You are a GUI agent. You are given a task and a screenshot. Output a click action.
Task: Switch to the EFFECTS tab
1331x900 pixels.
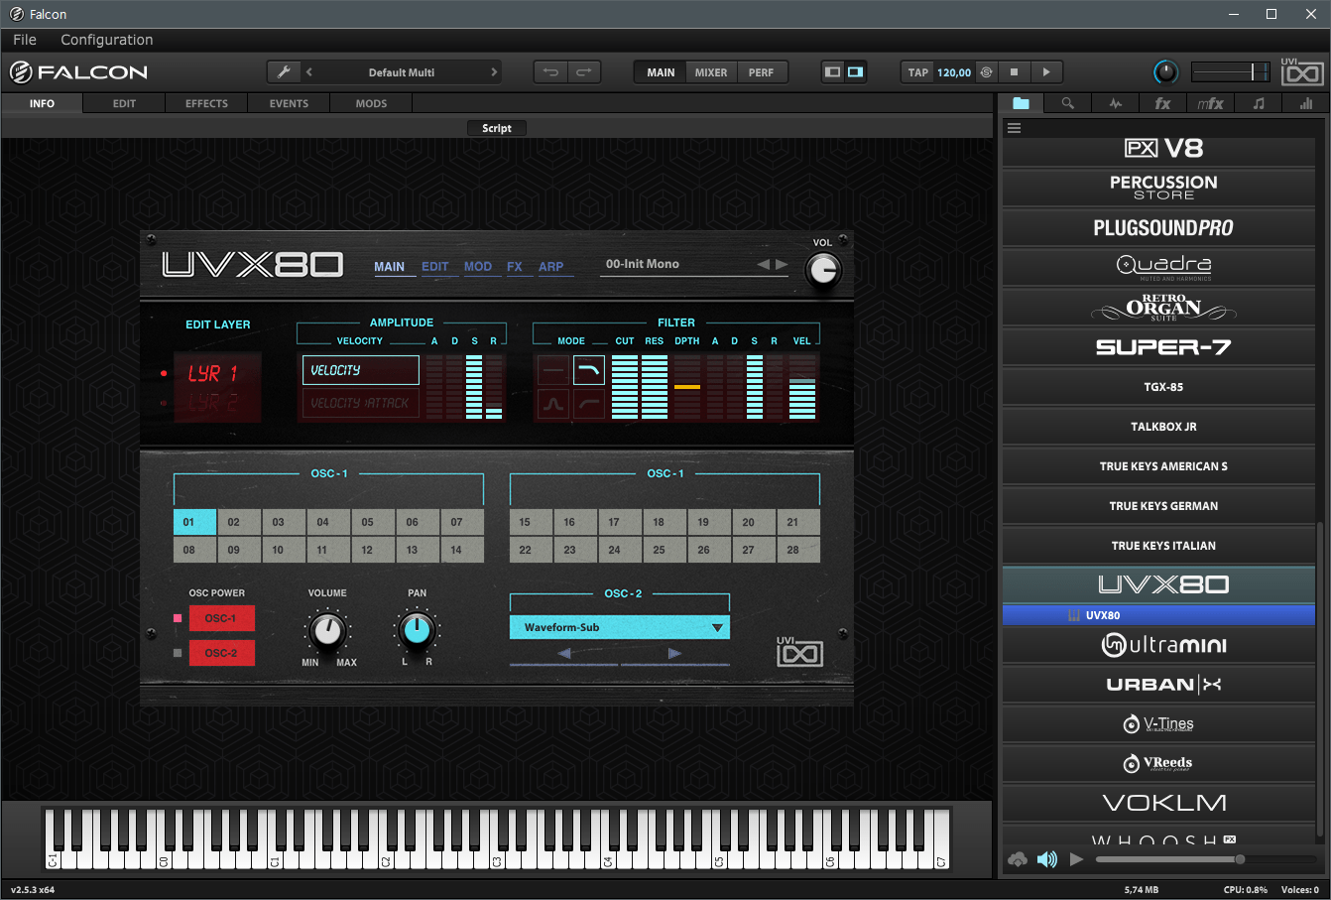click(206, 103)
